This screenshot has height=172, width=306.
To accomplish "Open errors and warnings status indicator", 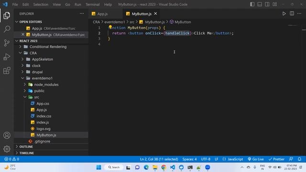I will 11,159.
